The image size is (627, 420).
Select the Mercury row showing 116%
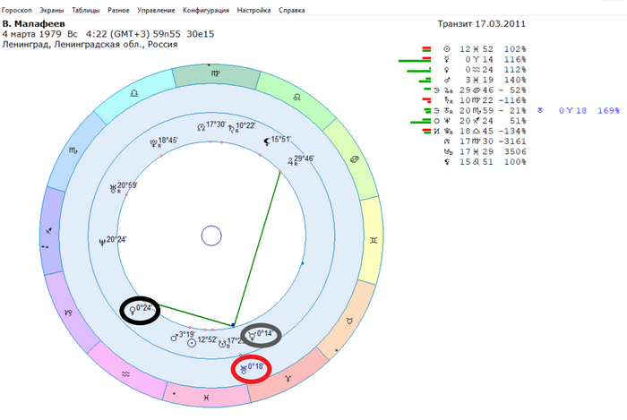(462, 59)
